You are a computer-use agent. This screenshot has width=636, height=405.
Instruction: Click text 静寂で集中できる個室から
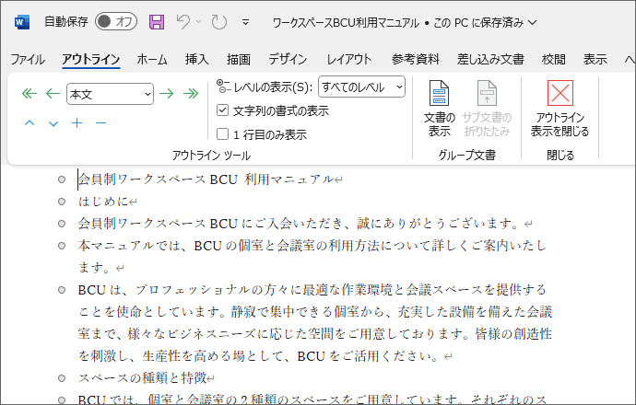[x=308, y=312]
